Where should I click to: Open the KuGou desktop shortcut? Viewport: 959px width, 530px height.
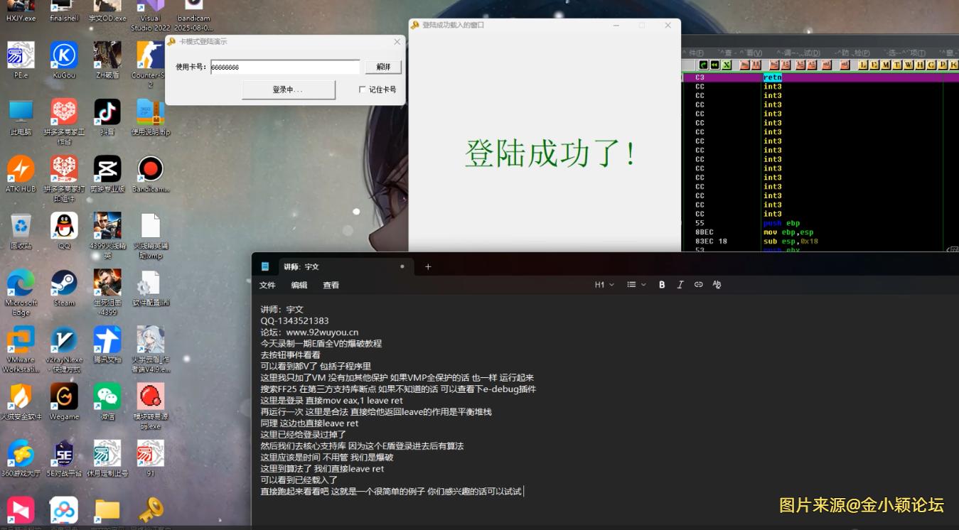click(64, 57)
